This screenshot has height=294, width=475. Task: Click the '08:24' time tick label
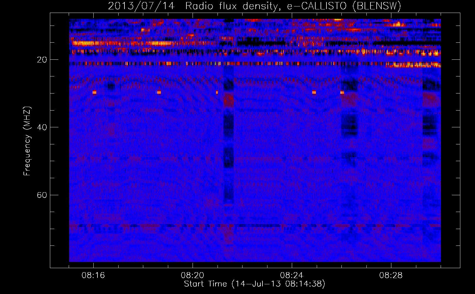tap(292, 275)
